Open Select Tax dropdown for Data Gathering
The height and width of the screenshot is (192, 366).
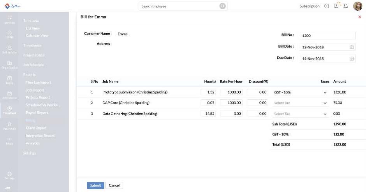(325, 114)
